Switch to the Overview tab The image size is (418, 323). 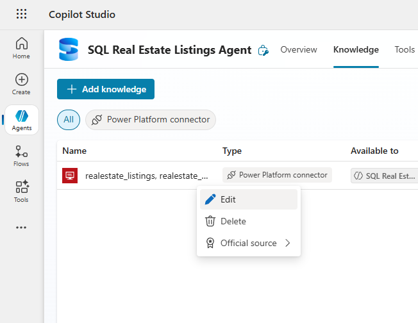[x=299, y=49]
